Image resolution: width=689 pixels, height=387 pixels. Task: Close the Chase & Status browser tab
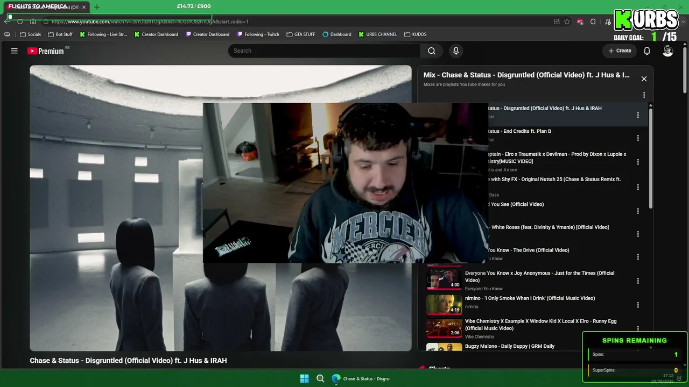84,7
